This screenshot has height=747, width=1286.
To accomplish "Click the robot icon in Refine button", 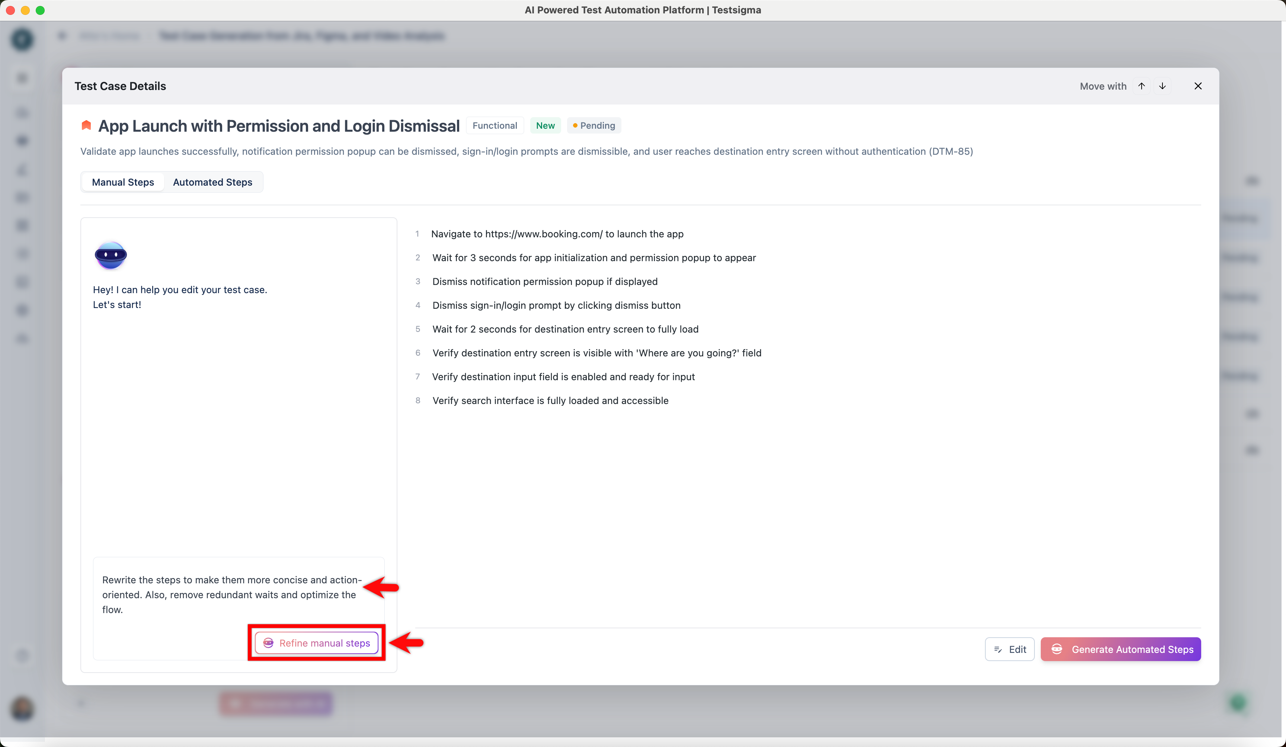I will [x=268, y=643].
